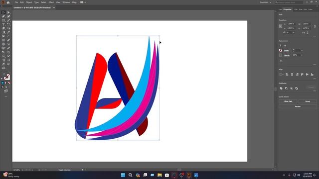Click the Pathfinder Expand button
This screenshot has height=179, width=319.
(x=311, y=88)
